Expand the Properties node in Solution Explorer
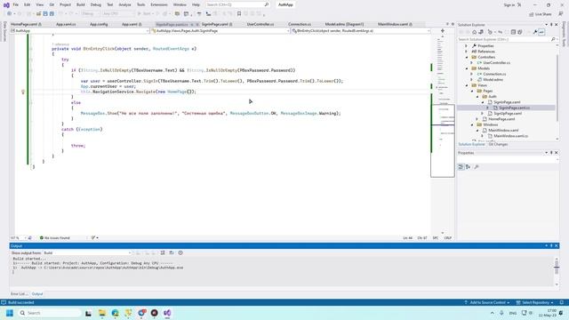Screen dimensions: 569x320 [x=466, y=46]
